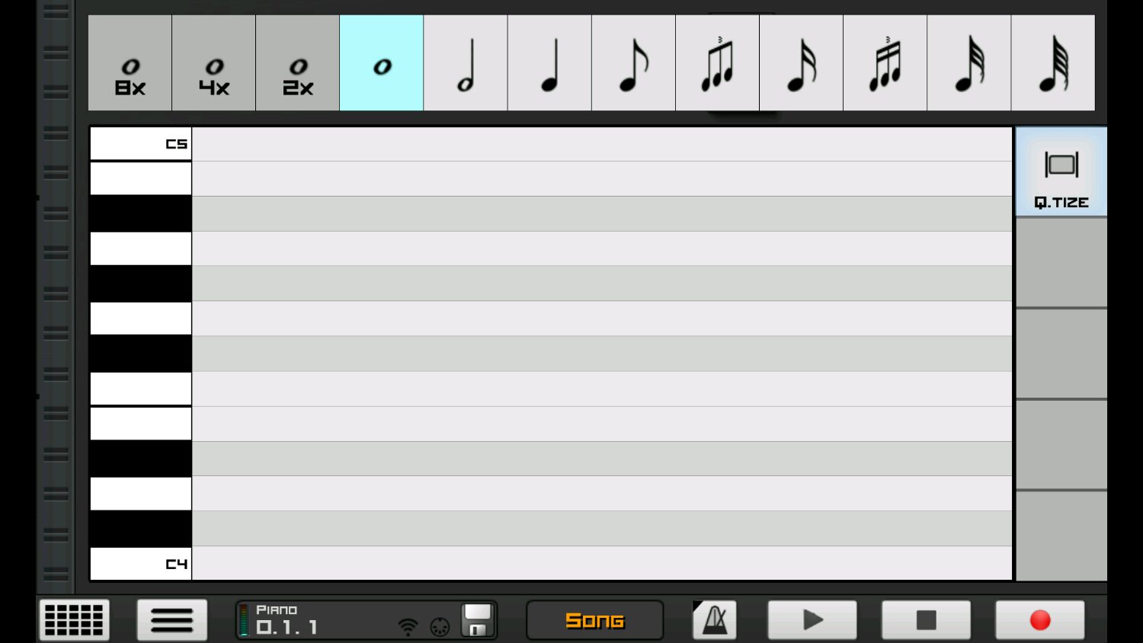Viewport: 1143px width, 643px height.
Task: Select the 8x whole note length
Action: pyautogui.click(x=130, y=63)
